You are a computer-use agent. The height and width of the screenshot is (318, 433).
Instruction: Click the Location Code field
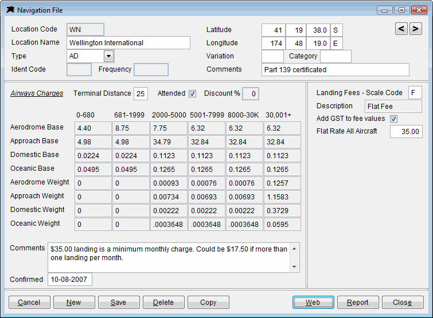(85, 30)
